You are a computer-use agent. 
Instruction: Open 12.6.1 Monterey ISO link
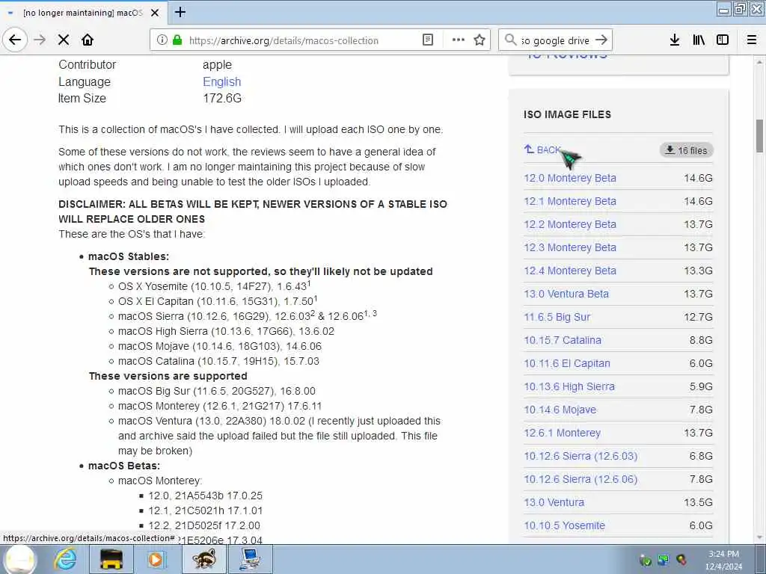[562, 433]
